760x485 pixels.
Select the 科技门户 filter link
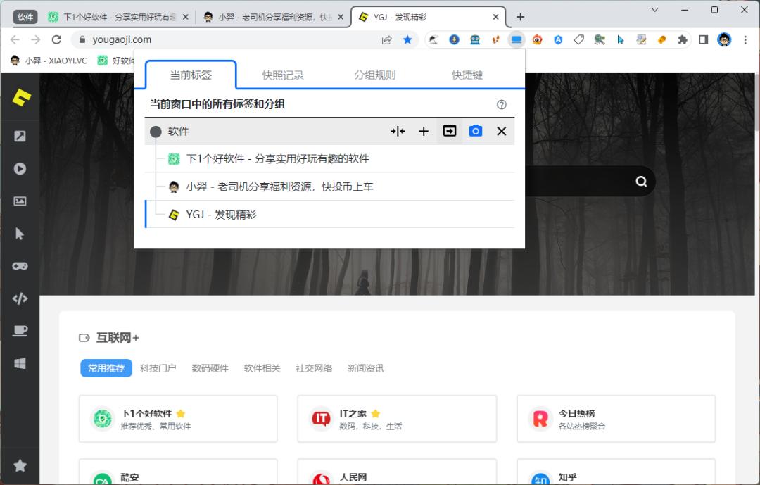159,368
